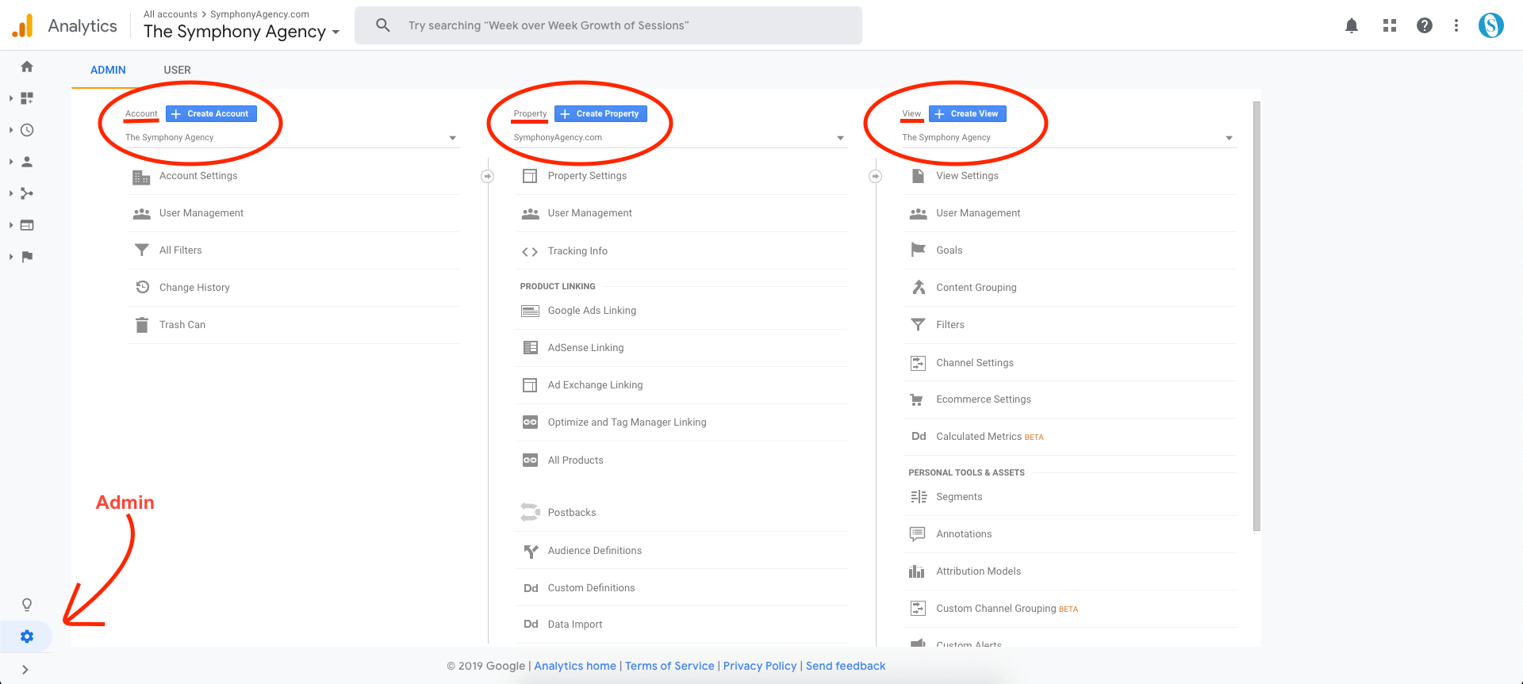Click the view Filters funnel icon
The image size is (1523, 684).
(918, 325)
